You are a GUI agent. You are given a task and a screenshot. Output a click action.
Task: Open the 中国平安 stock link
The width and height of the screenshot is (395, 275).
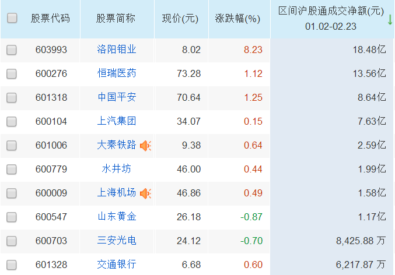coord(117,97)
